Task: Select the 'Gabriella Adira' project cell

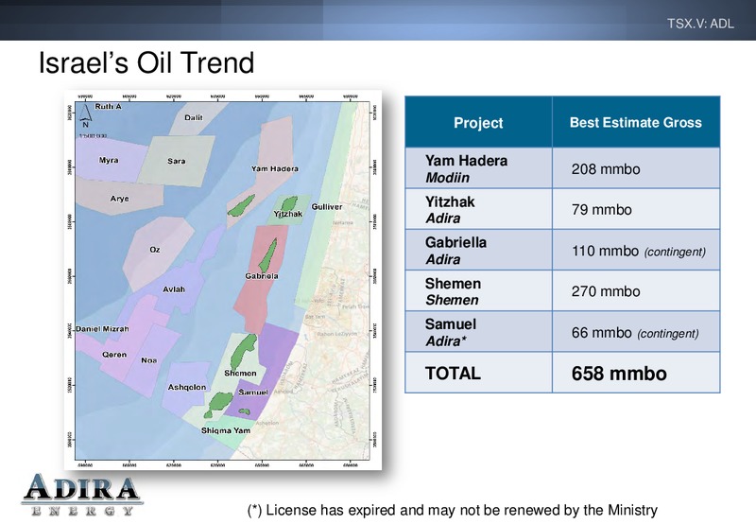Action: coord(478,250)
